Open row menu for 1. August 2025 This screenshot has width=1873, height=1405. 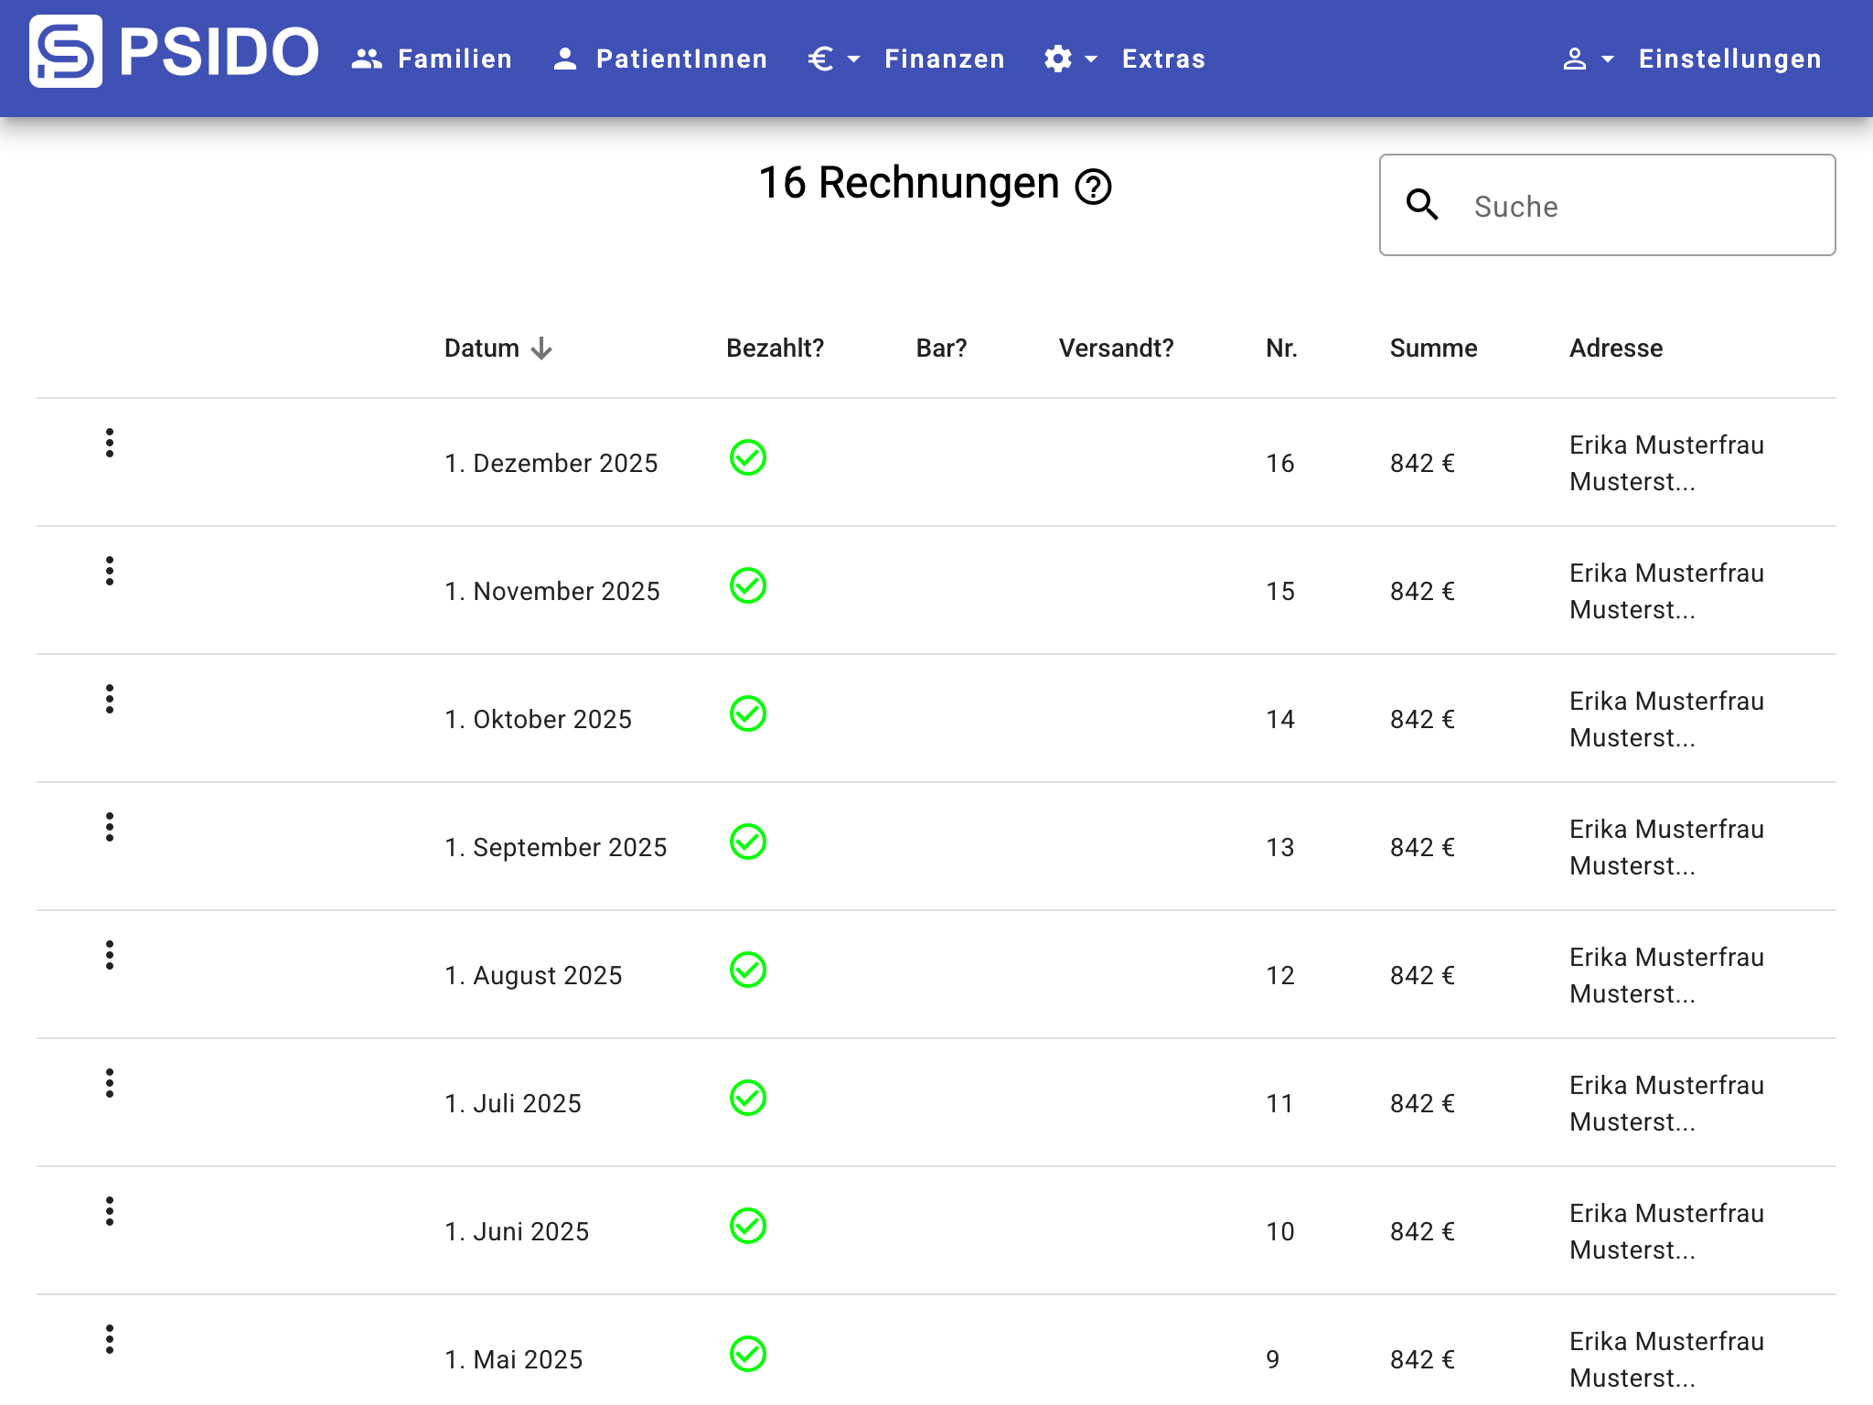pyautogui.click(x=110, y=955)
